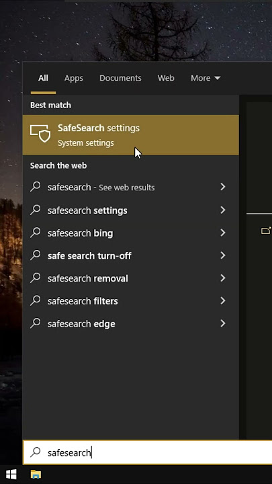Select 'safesearch - See web results' suggestion
The width and height of the screenshot is (272, 484).
[x=130, y=187]
